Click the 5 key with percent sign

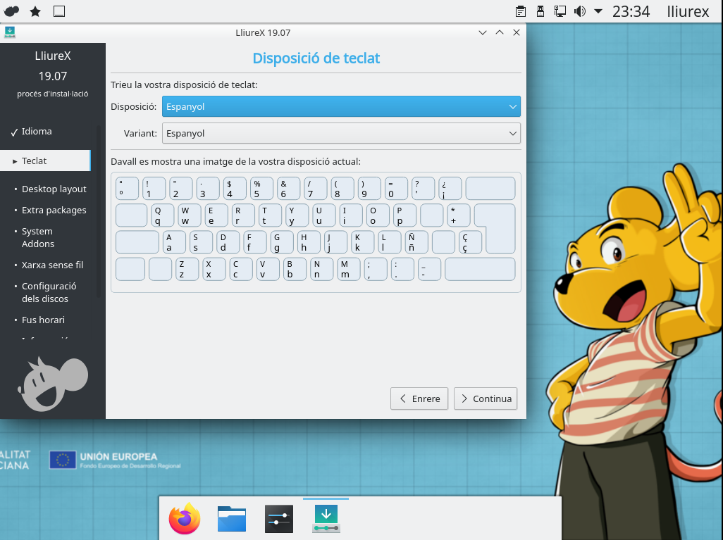262,189
